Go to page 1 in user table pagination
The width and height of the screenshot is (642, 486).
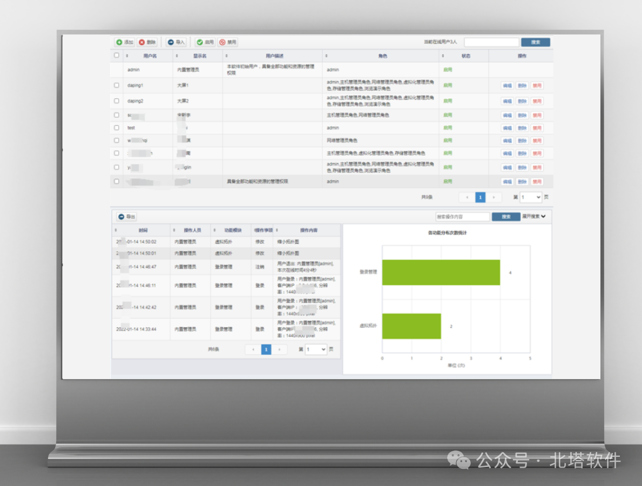(480, 198)
